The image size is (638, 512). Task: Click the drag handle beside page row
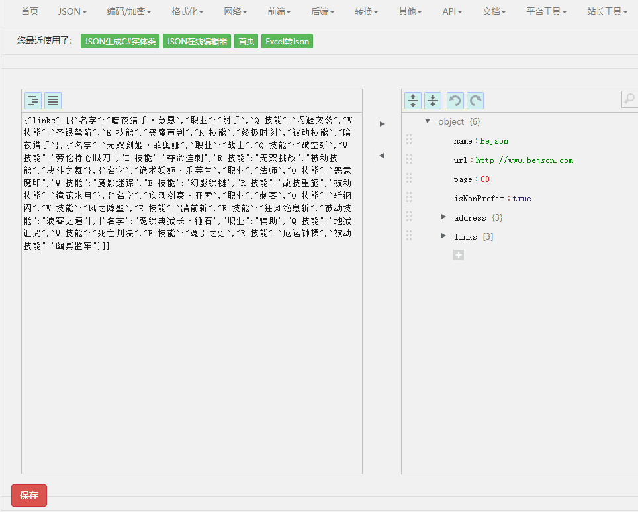click(x=409, y=178)
